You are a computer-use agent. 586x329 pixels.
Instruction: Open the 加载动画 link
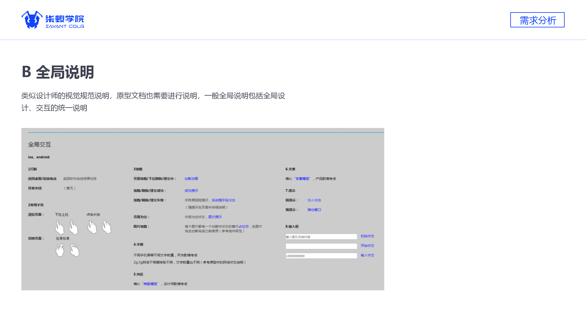coord(191,179)
